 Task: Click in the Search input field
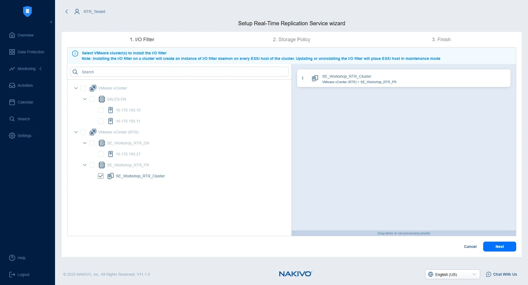click(x=183, y=72)
